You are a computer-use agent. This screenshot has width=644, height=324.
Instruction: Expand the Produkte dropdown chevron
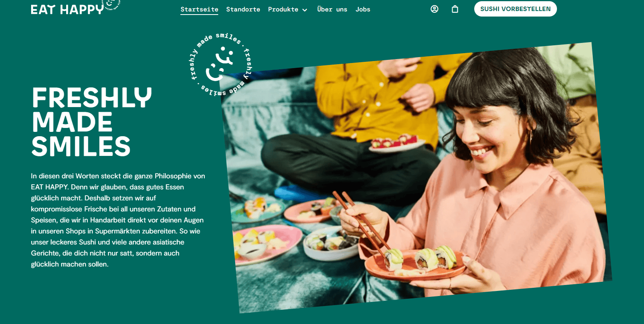pos(305,10)
